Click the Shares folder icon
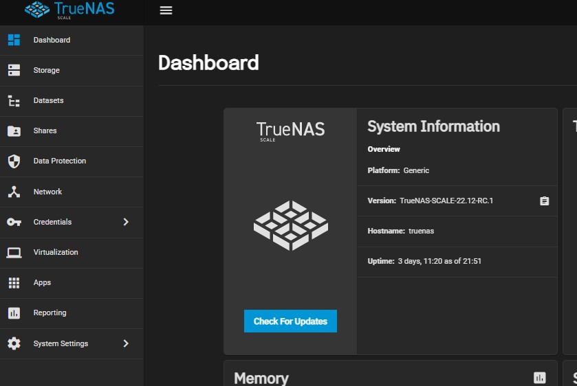 click(14, 131)
